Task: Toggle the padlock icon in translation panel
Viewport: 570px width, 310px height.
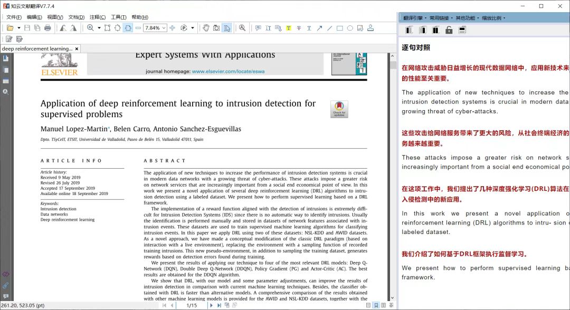Action: coord(449,30)
